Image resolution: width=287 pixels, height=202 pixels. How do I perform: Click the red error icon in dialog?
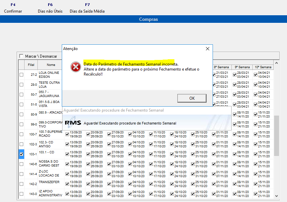(76, 67)
